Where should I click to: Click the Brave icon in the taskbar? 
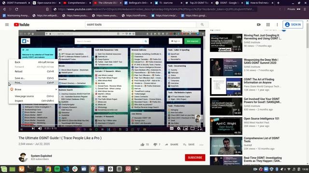click(x=93, y=169)
